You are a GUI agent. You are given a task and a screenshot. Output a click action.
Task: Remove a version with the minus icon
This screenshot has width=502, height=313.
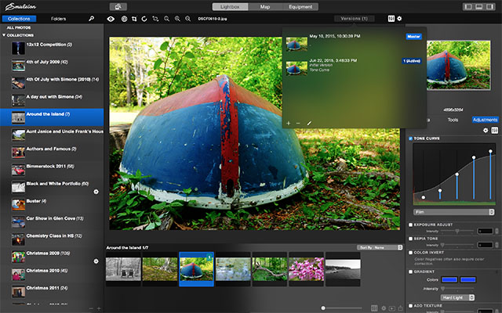click(x=298, y=123)
